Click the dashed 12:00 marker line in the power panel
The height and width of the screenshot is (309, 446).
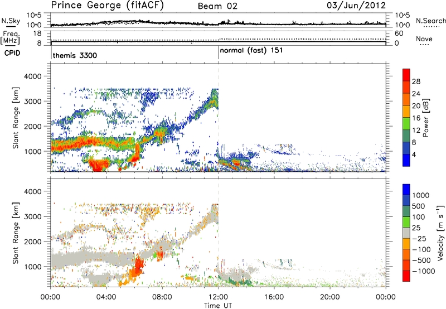click(219, 117)
